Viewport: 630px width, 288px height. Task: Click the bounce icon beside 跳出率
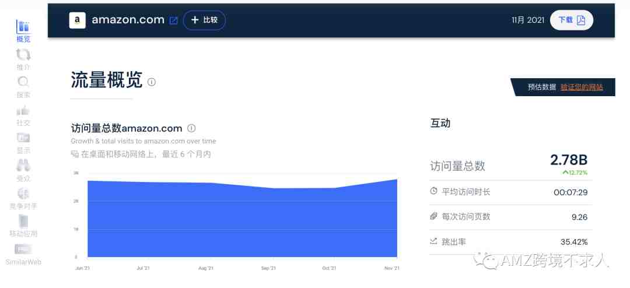(433, 241)
